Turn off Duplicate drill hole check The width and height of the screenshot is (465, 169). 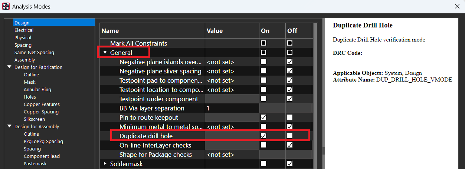tap(290, 136)
